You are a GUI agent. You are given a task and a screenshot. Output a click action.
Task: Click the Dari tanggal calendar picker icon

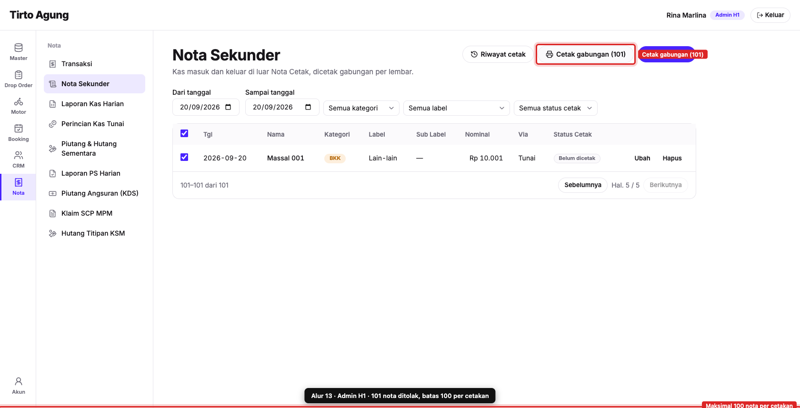click(x=228, y=107)
